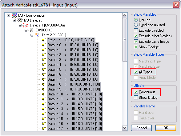This screenshot has height=136, width=181.
Task: Select the Data In 15 > IB 17.0 row
Action: pyautogui.click(x=75, y=119)
